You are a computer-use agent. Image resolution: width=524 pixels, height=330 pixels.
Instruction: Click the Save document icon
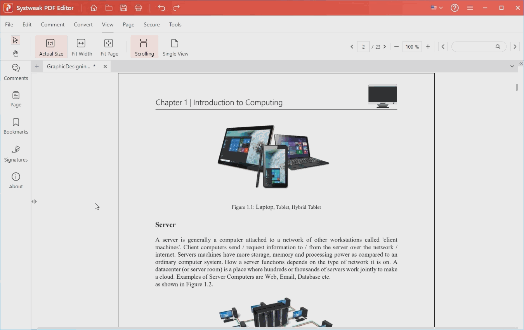coord(123,8)
